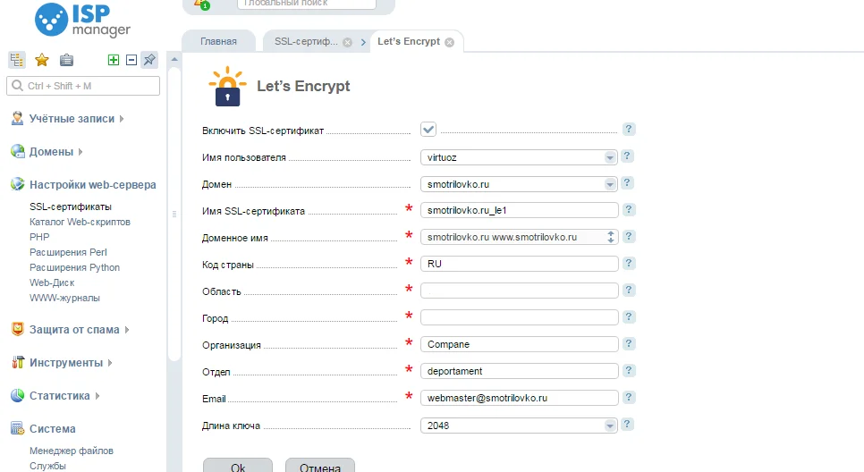Toggle the Включить SSL-сертификат checkbox

(428, 130)
